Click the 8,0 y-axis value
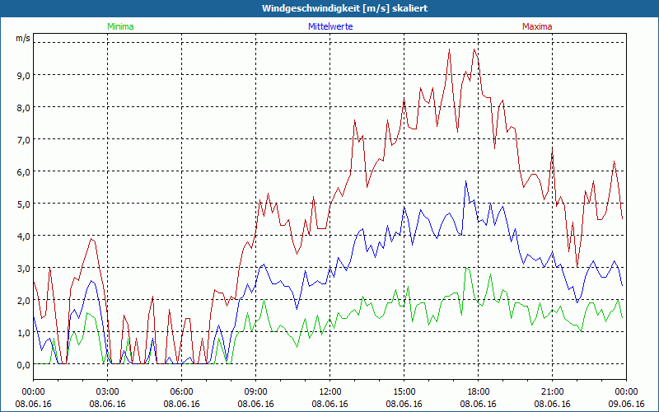The height and width of the screenshot is (412, 659). (24, 108)
